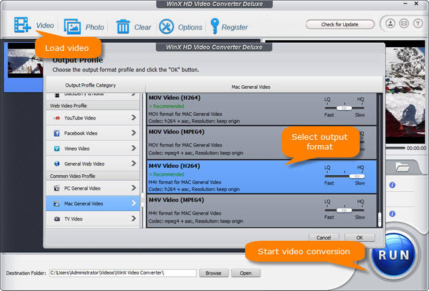Image resolution: width=429 pixels, height=291 pixels.
Task: Click the upper blue info icon
Action: coord(392,185)
